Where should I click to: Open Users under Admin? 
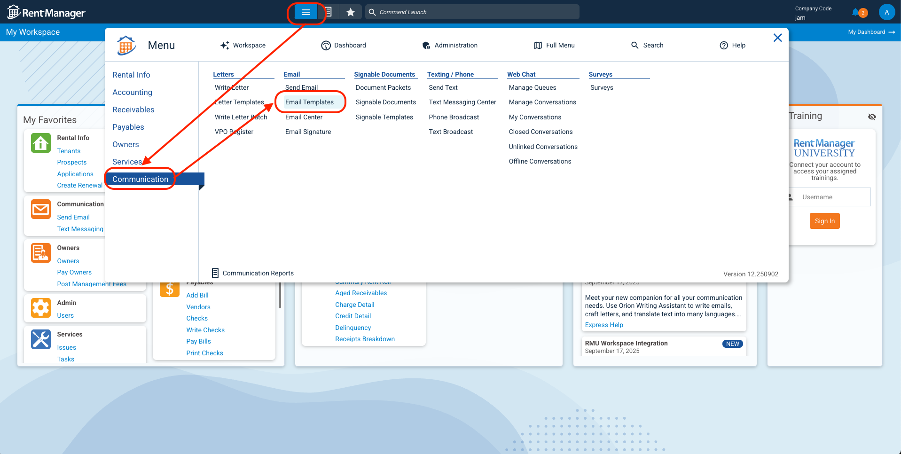[x=65, y=315]
